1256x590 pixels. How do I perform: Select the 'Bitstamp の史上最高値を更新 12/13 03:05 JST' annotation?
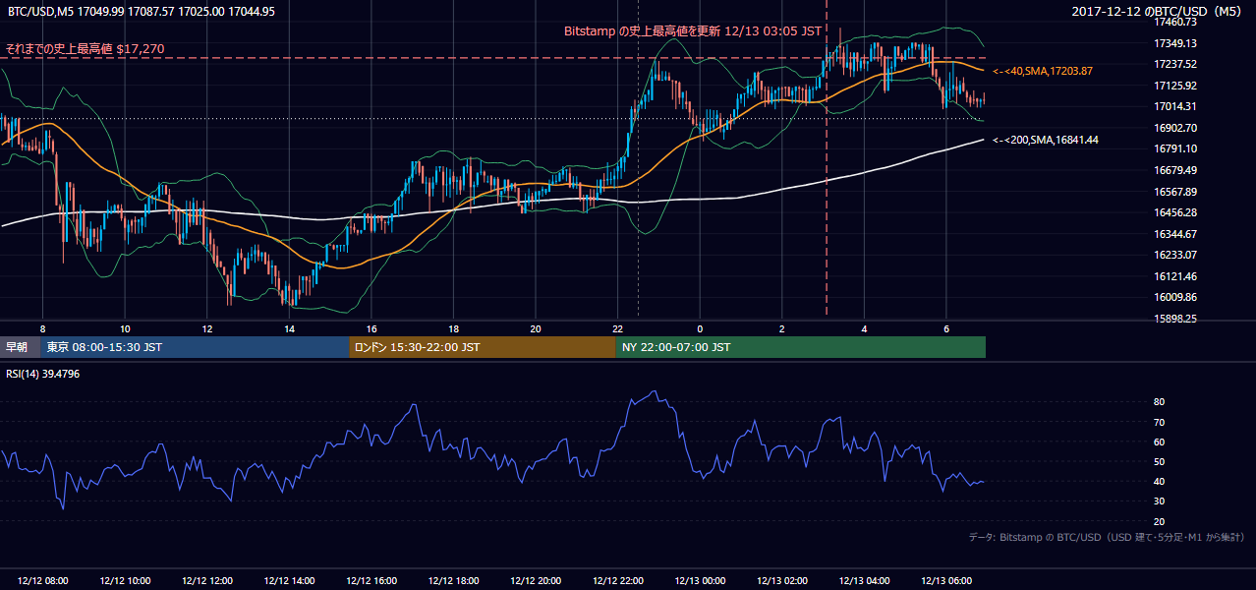(x=693, y=30)
